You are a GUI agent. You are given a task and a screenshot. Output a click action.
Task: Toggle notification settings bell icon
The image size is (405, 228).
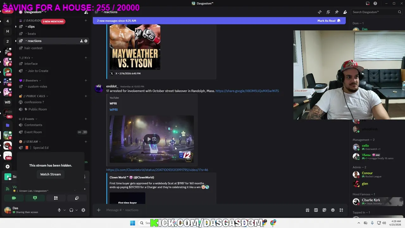pos(328,12)
